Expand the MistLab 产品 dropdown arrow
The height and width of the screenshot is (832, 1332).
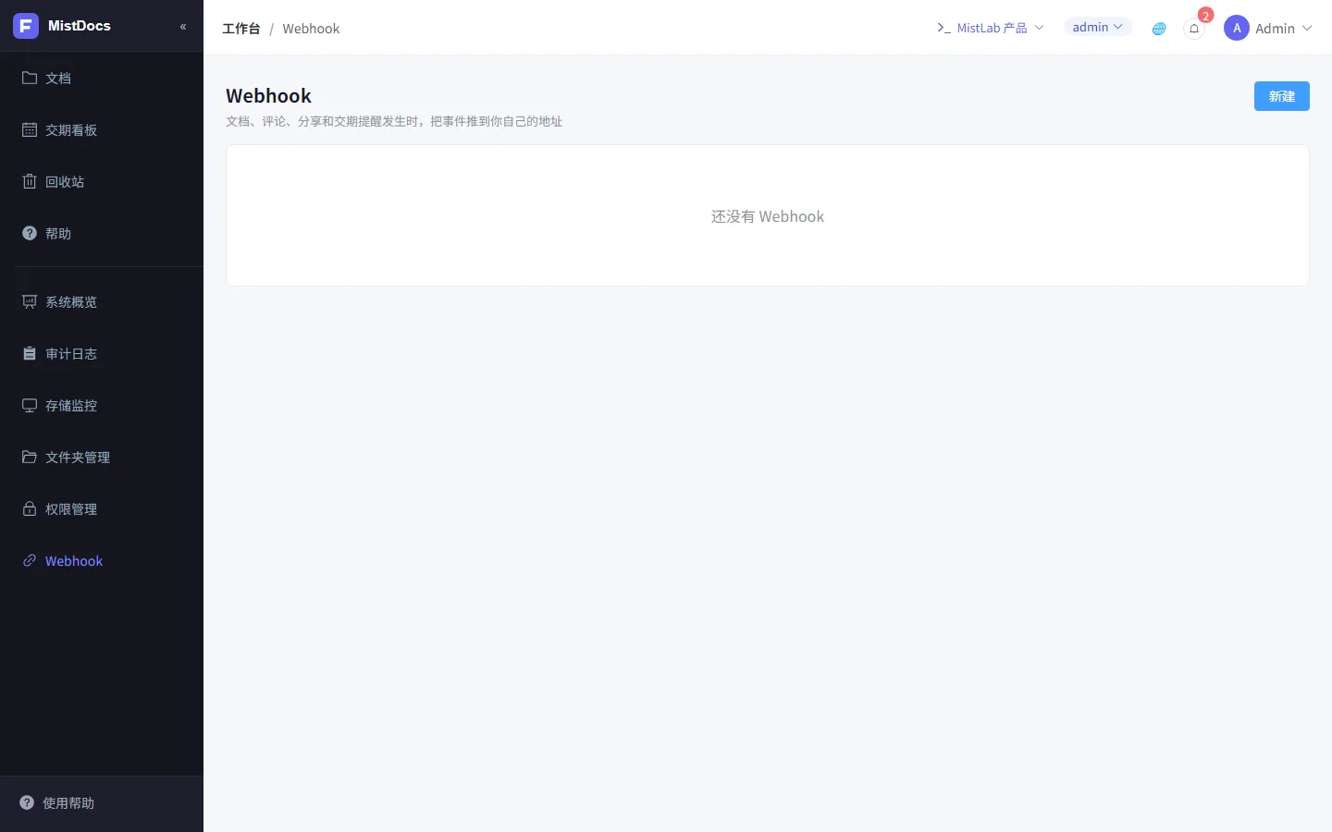1039,28
